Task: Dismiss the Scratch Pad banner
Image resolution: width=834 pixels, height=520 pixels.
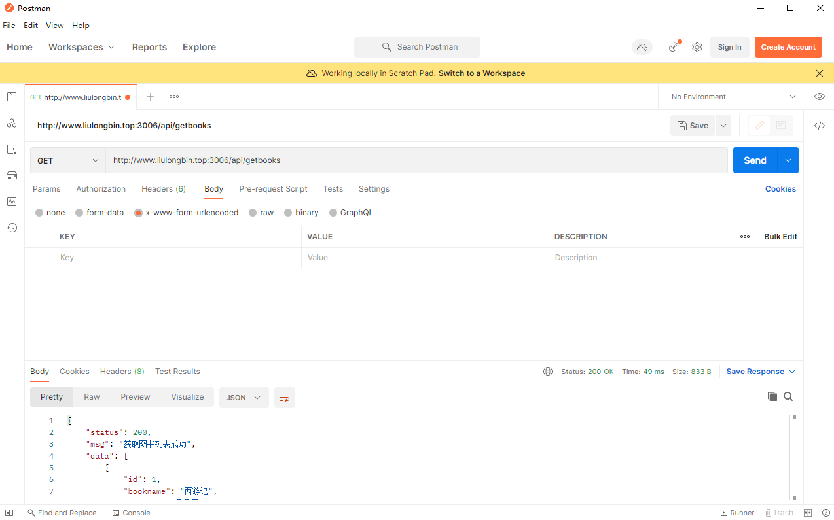Action: tap(820, 73)
